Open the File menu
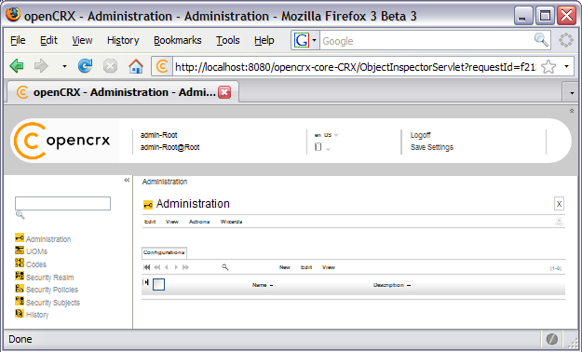Screen dimensions: 582x352 (18, 40)
